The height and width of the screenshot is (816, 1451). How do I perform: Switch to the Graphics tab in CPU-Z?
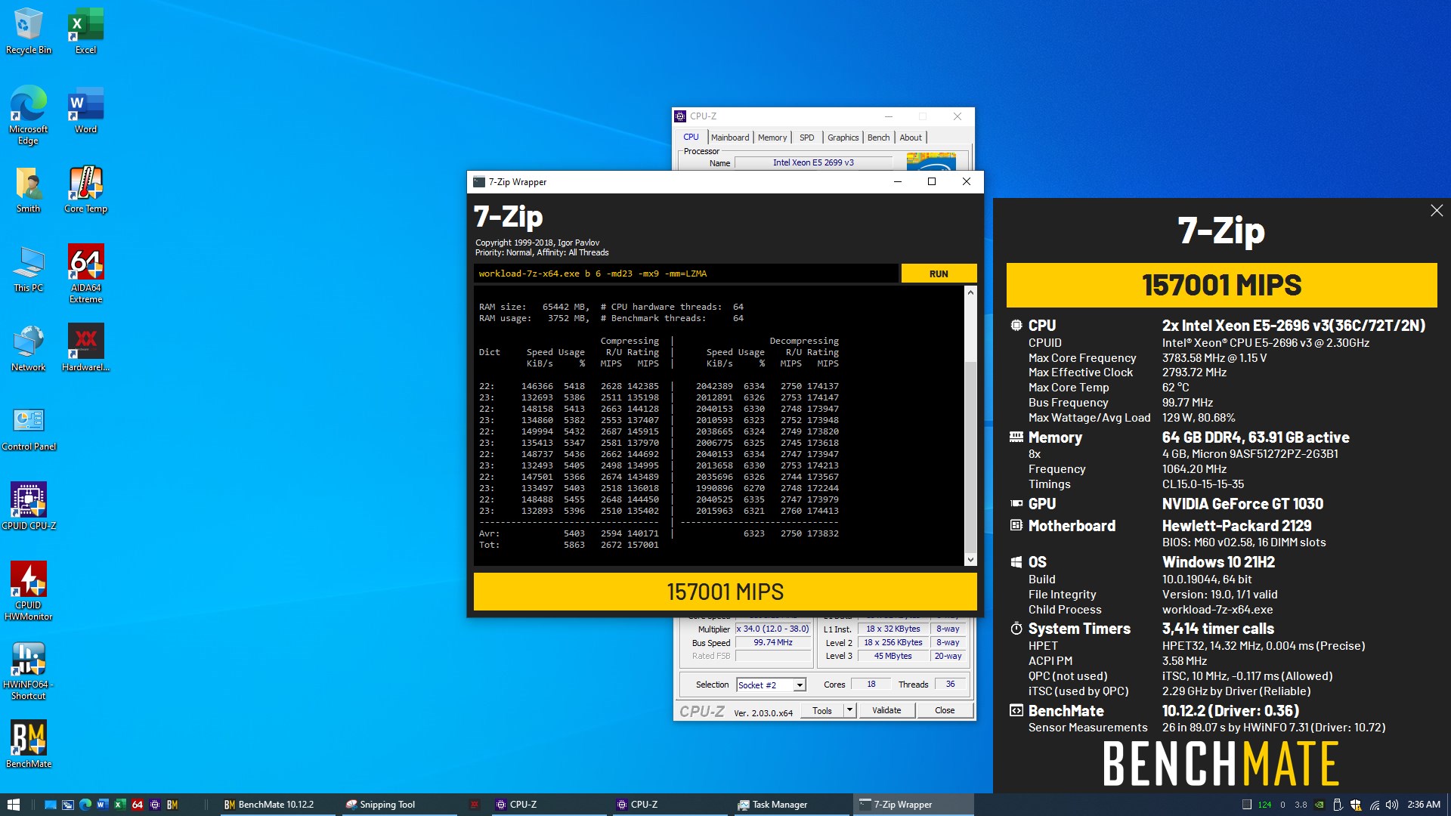(x=843, y=138)
